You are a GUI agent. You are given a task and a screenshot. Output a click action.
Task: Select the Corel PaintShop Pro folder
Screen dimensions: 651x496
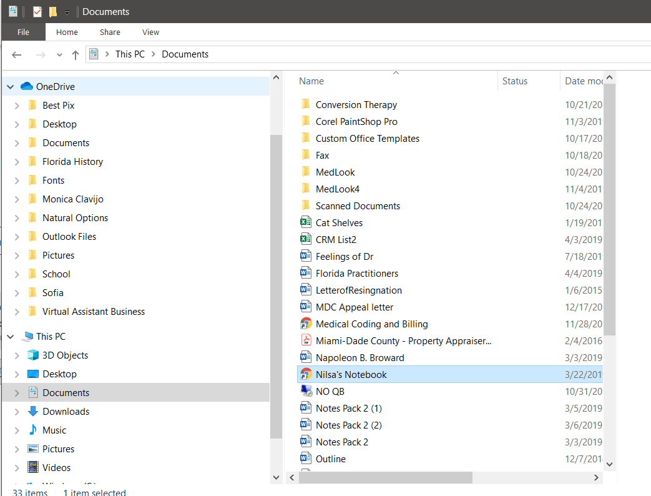click(356, 122)
